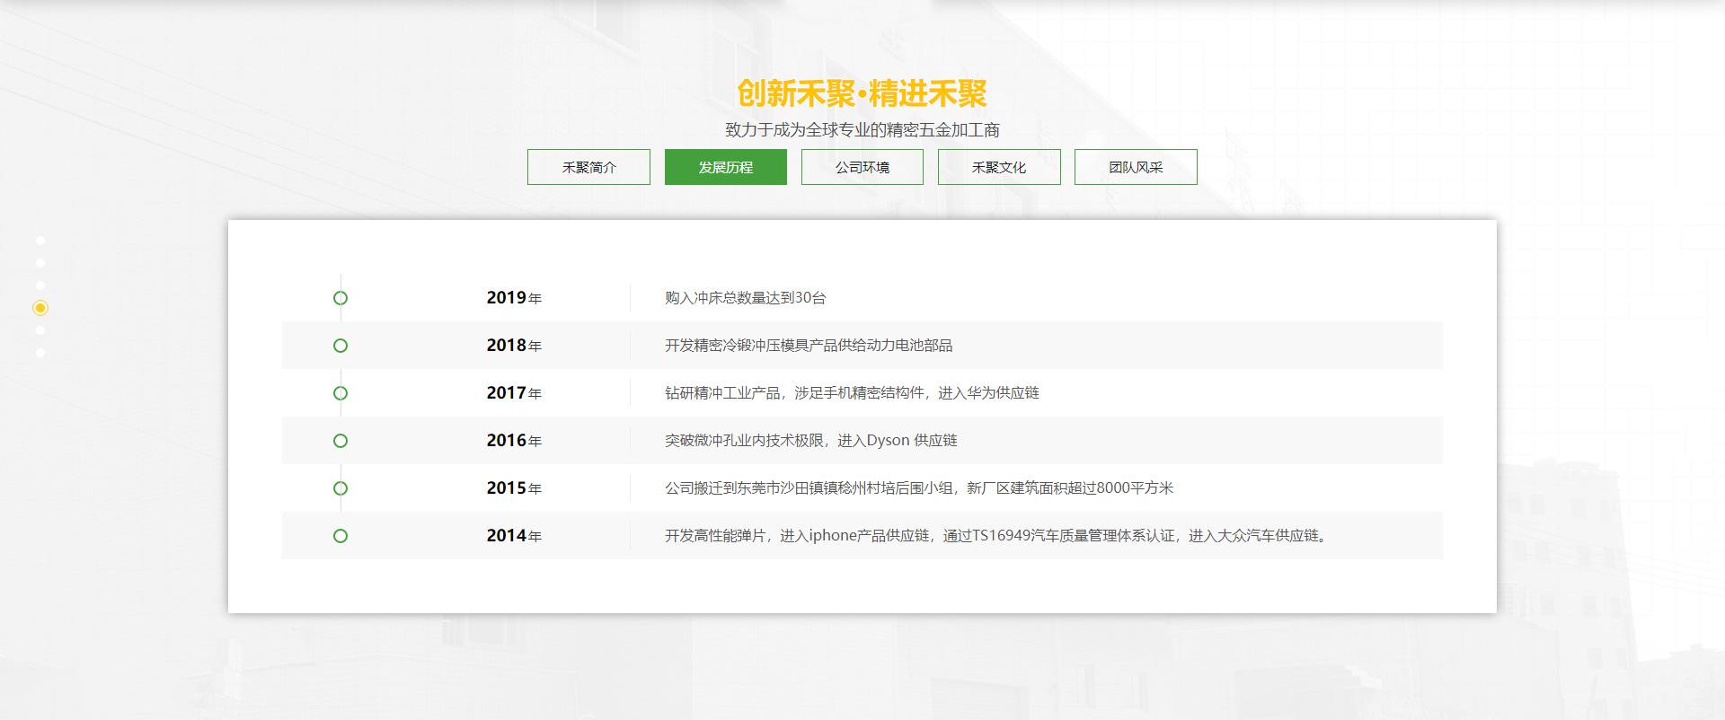Viewport: 1725px width, 720px height.
Task: Switch to the 公司环境 tab
Action: 862,167
